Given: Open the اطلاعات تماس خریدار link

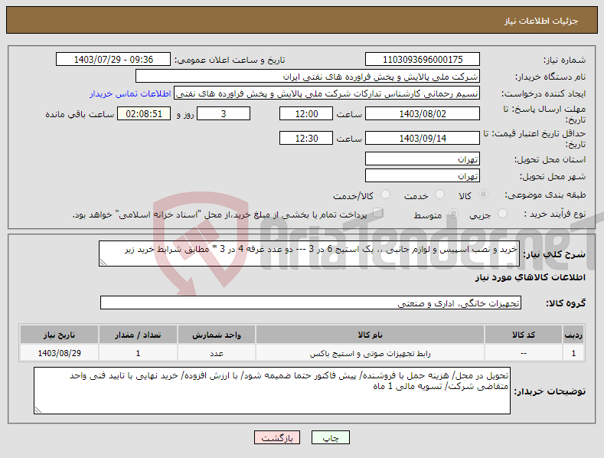Looking at the screenshot, I should (x=130, y=93).
